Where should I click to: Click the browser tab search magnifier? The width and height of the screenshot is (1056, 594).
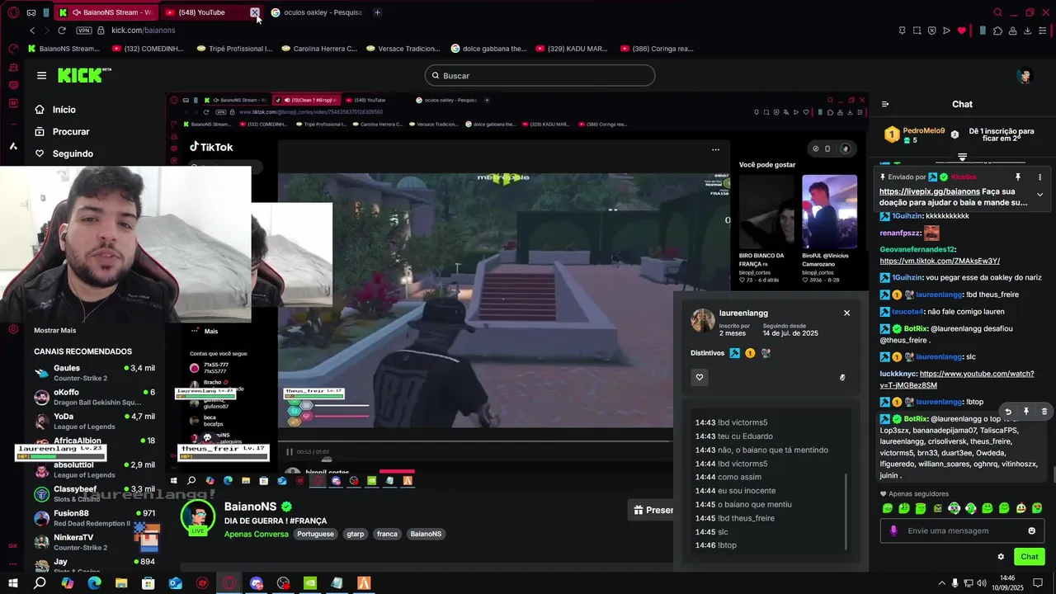[998, 12]
